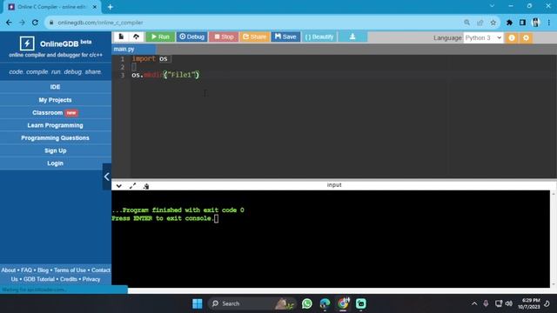Image resolution: width=557 pixels, height=313 pixels.
Task: Go back with browser back arrow
Action: tap(9, 23)
